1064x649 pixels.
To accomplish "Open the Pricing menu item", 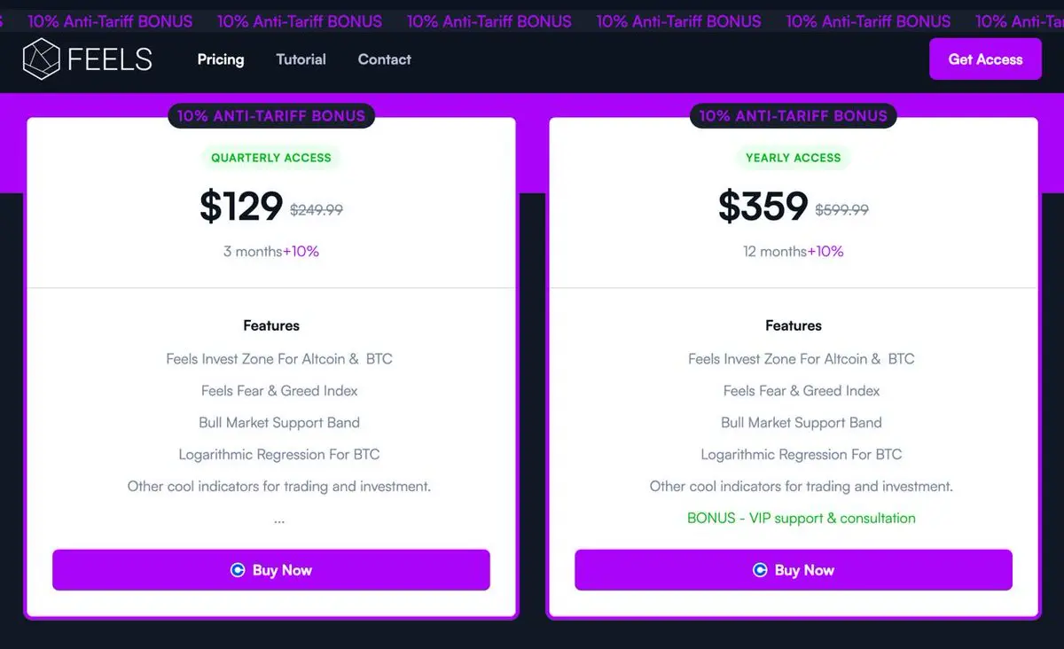I will coord(221,59).
